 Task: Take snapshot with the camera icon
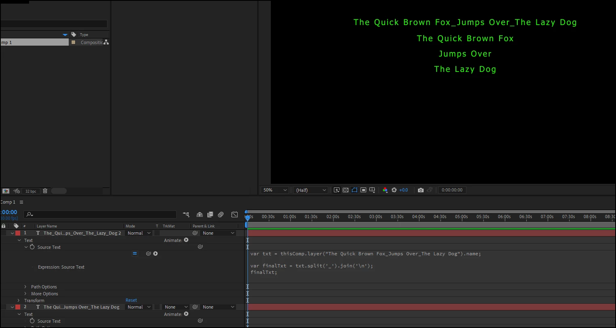pyautogui.click(x=421, y=190)
